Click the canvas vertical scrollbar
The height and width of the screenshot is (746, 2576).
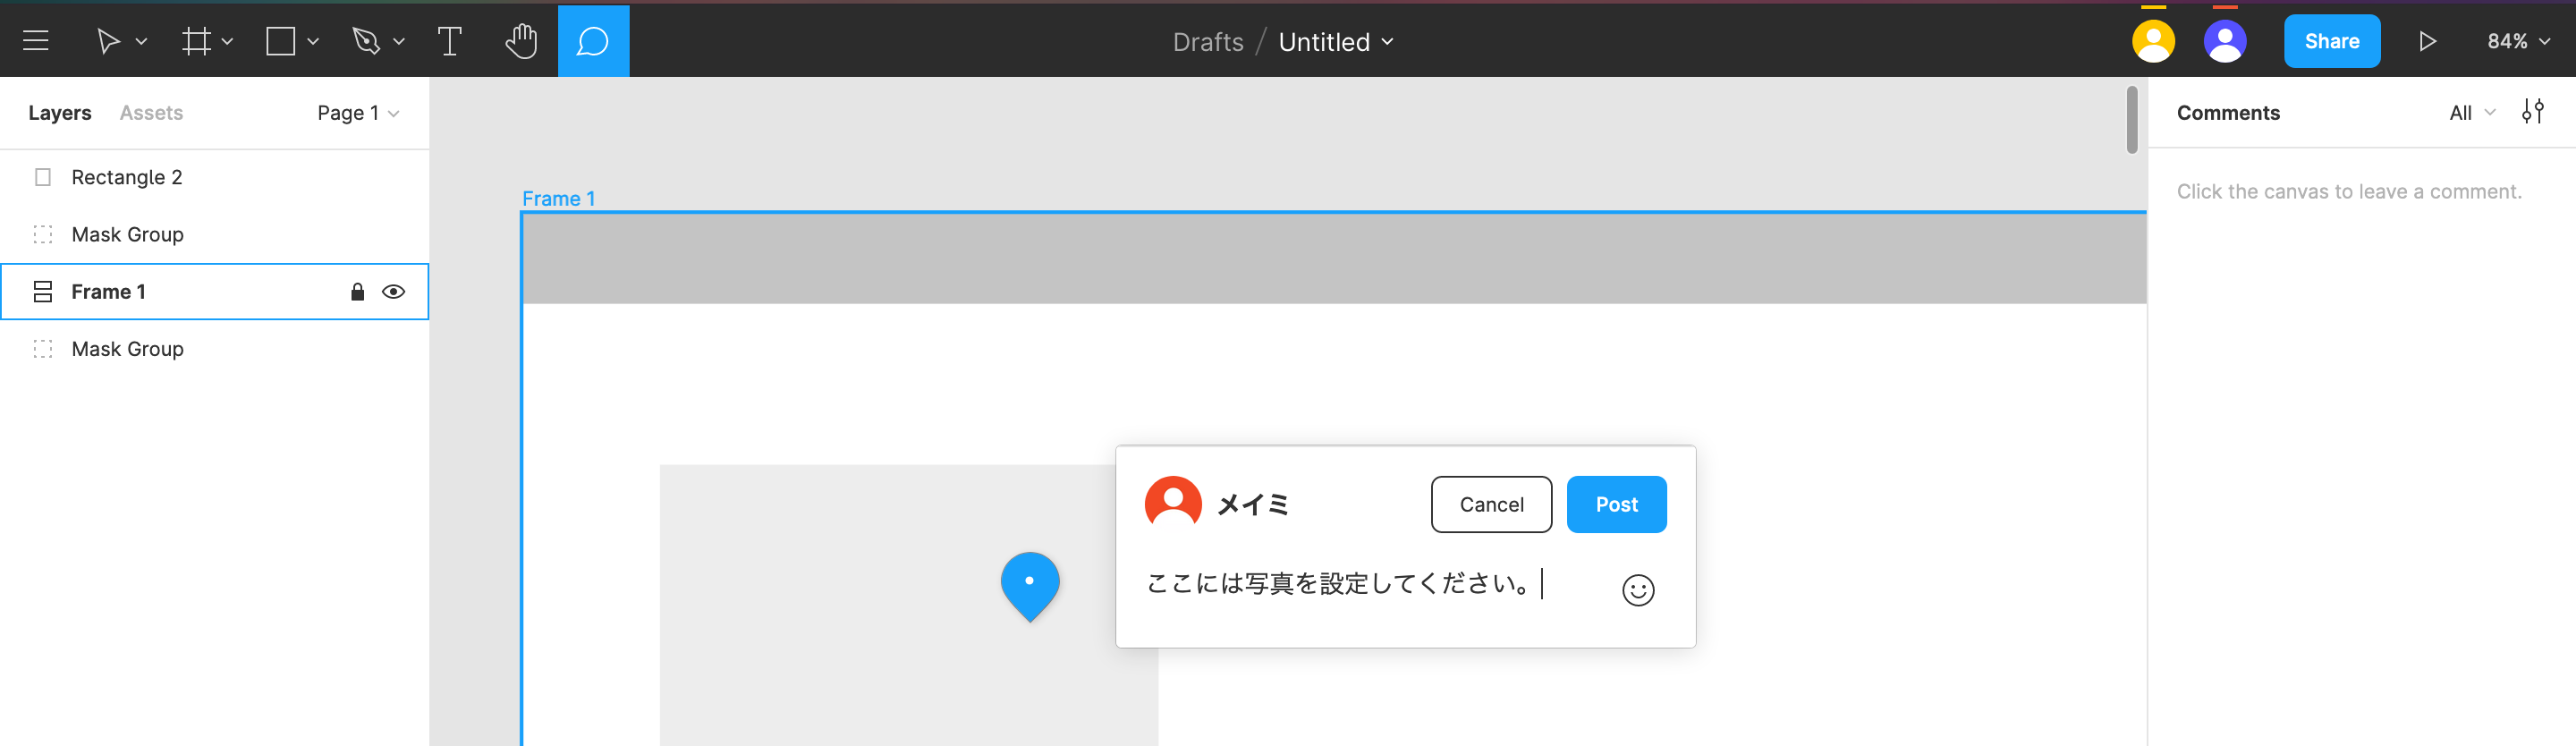click(x=2131, y=120)
